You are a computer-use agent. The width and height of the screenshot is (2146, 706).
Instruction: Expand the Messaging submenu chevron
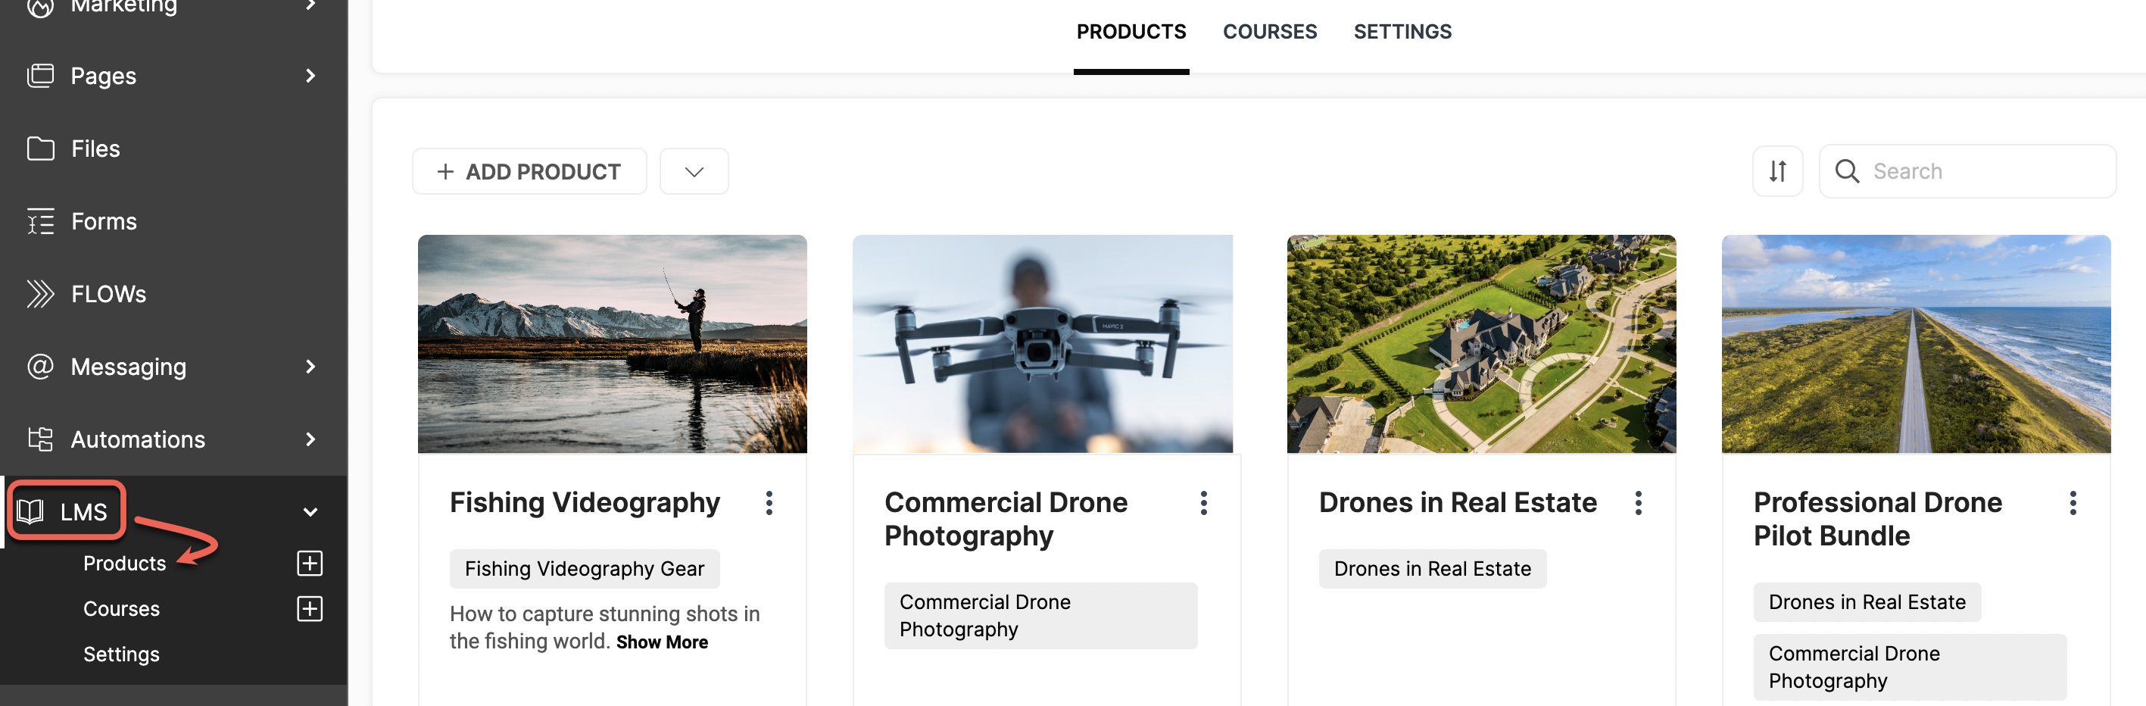310,366
